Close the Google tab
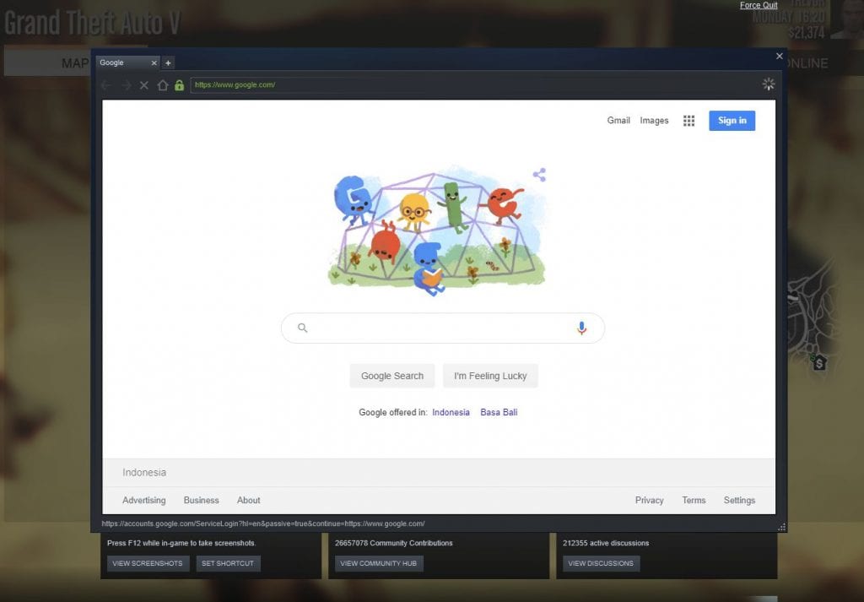The image size is (864, 602). 154,62
